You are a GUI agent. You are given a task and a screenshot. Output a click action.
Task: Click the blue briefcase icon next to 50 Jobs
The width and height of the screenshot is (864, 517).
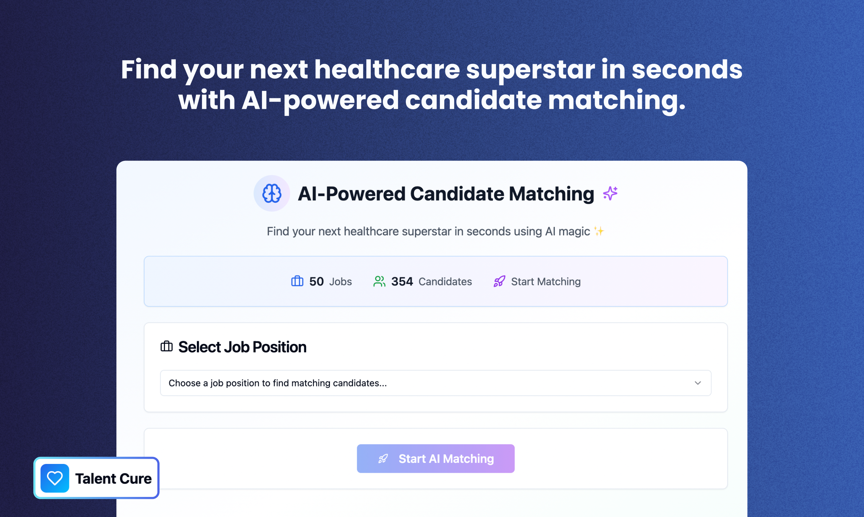pos(297,281)
